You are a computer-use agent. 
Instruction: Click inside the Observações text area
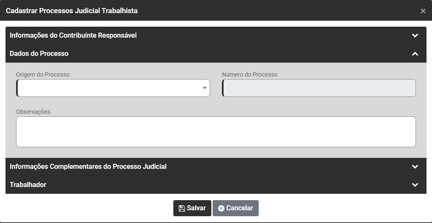(216, 132)
